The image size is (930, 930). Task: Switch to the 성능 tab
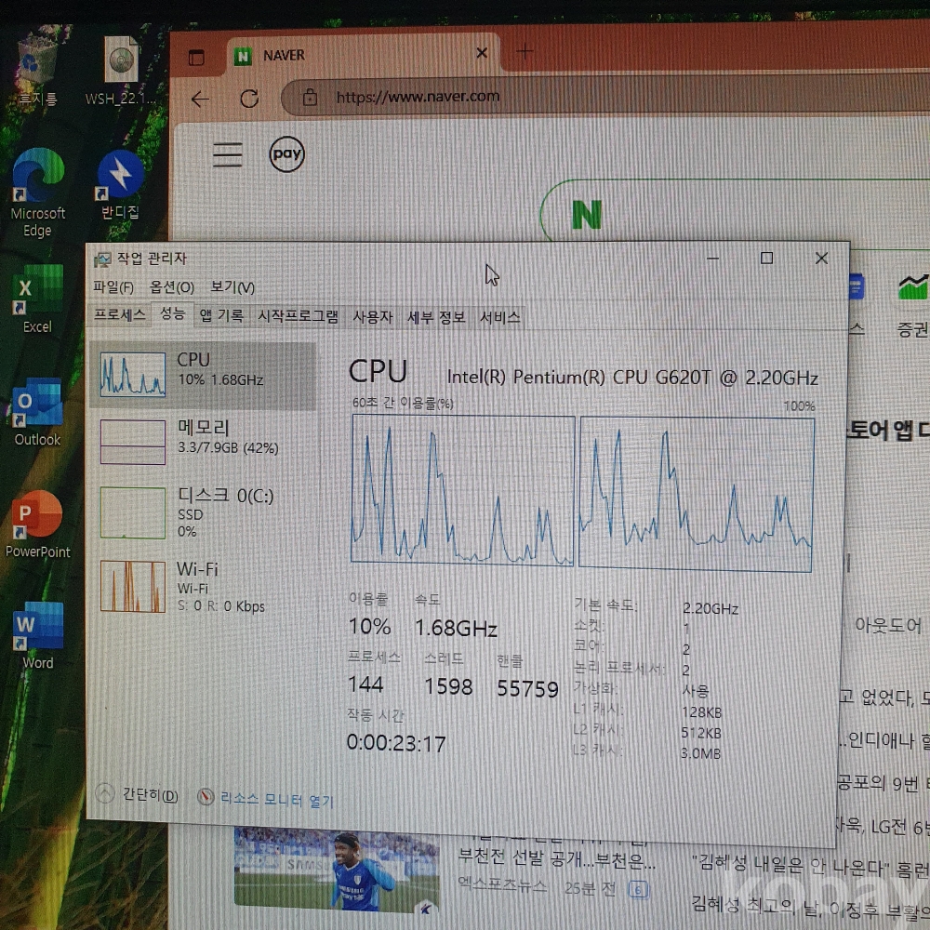coord(172,313)
